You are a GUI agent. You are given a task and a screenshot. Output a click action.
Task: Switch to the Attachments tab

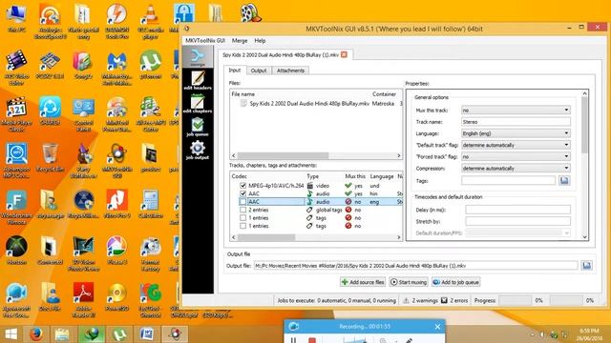[x=290, y=71]
